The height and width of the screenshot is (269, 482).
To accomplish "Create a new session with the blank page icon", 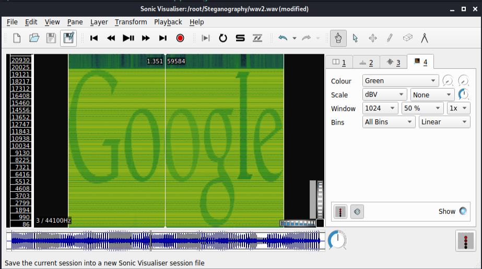I will click(x=17, y=39).
